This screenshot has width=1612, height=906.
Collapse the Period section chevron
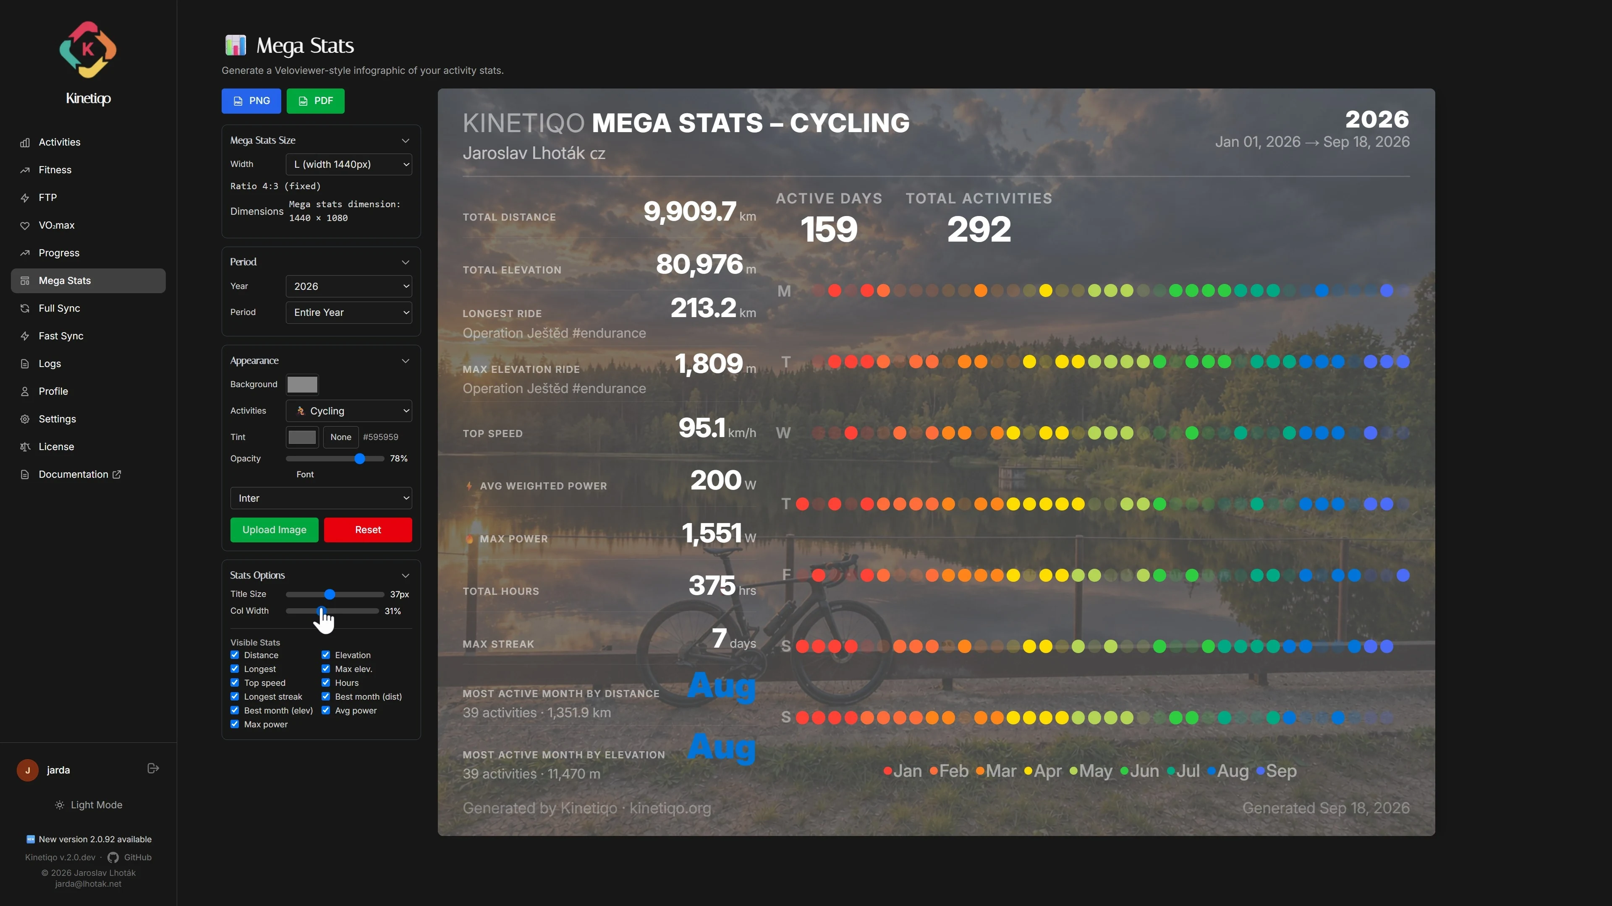click(406, 262)
